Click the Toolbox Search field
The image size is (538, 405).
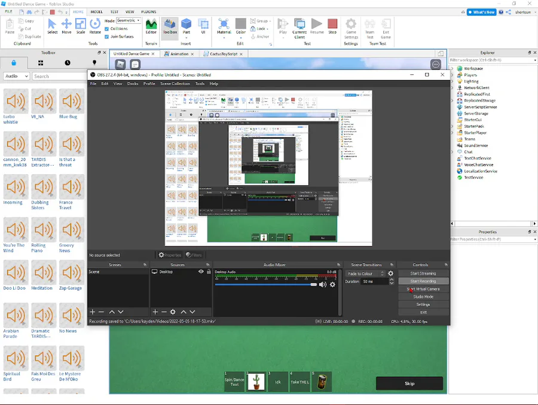coord(60,76)
